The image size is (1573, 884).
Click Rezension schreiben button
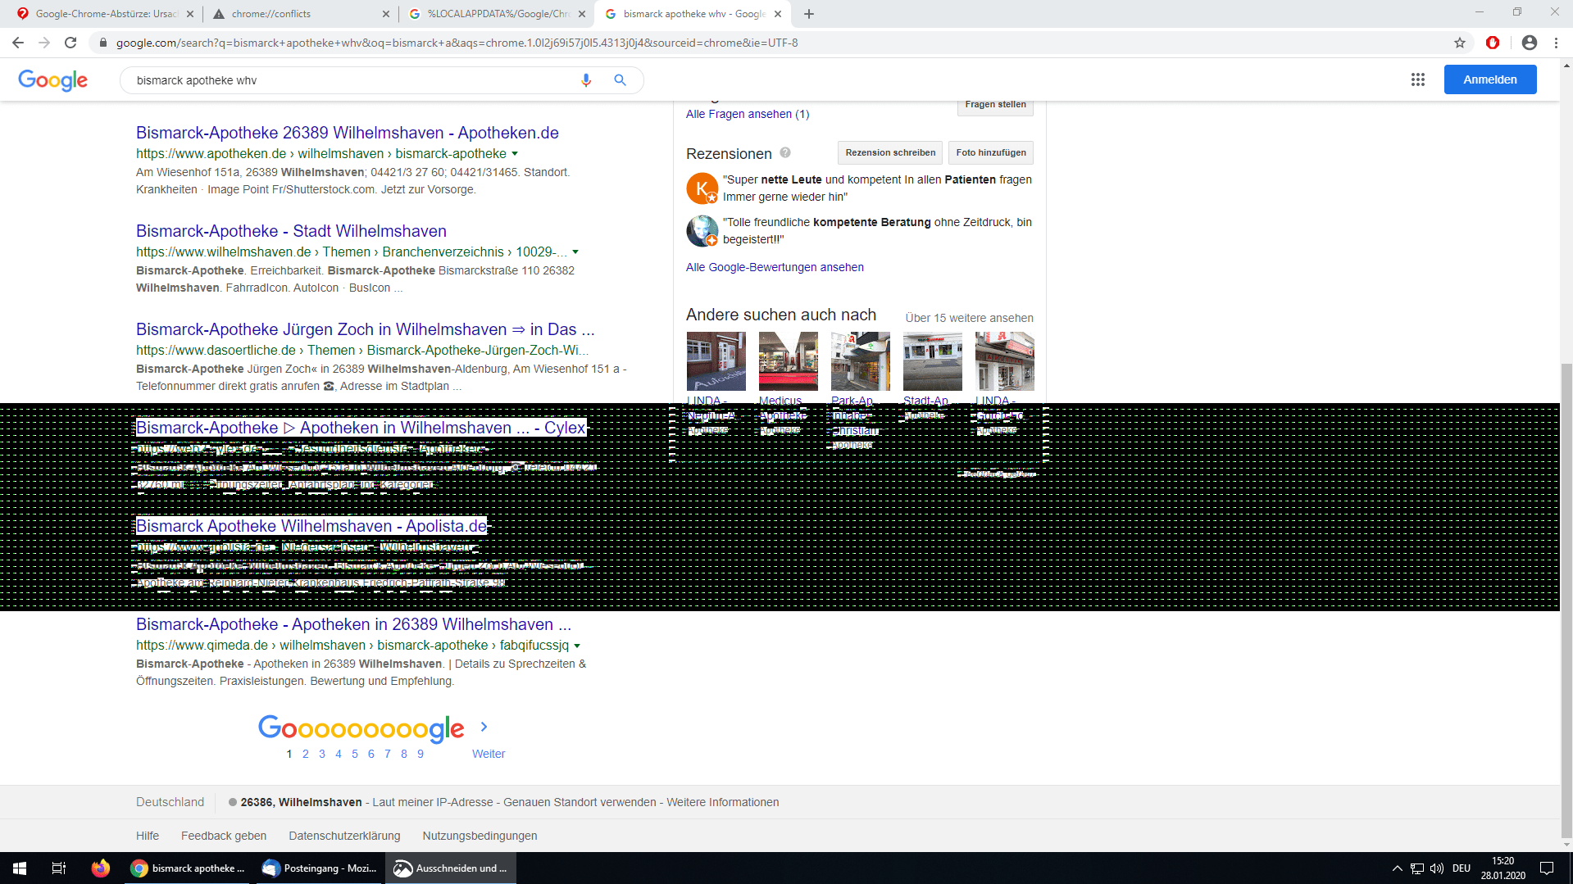pos(890,152)
